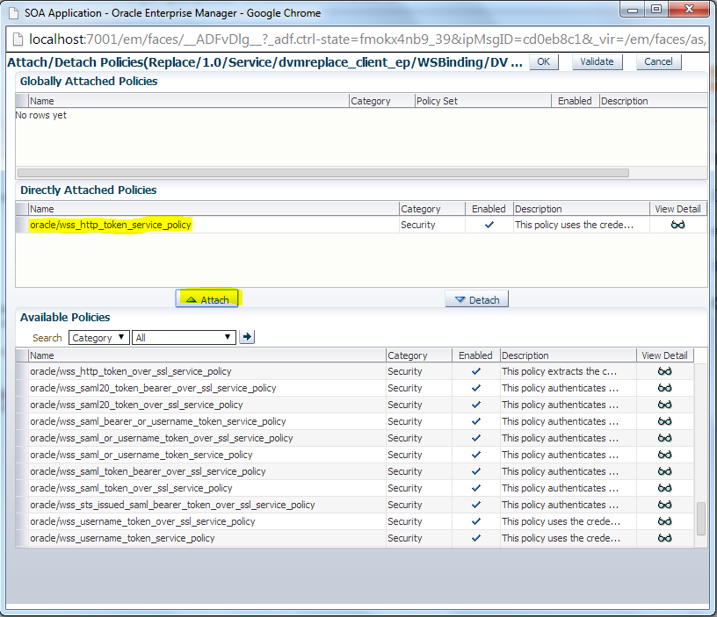The width and height of the screenshot is (717, 617).
Task: Click row selector of attached http token policy
Action: [x=22, y=225]
